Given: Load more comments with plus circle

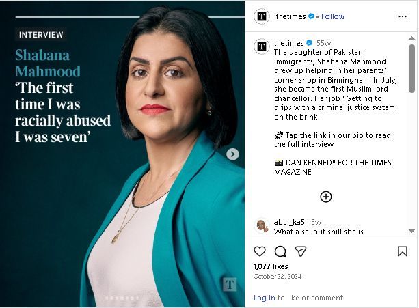Looking at the screenshot, I should pos(326,197).
